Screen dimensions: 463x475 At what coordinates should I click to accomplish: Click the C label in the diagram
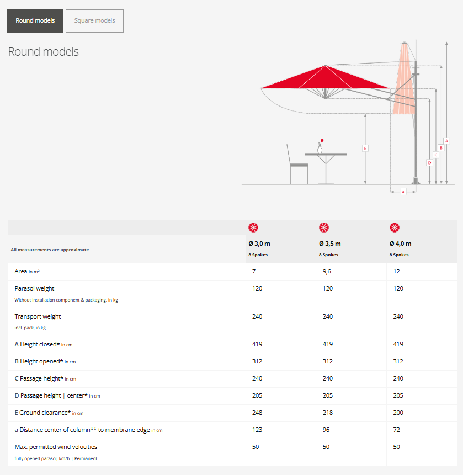pyautogui.click(x=435, y=155)
